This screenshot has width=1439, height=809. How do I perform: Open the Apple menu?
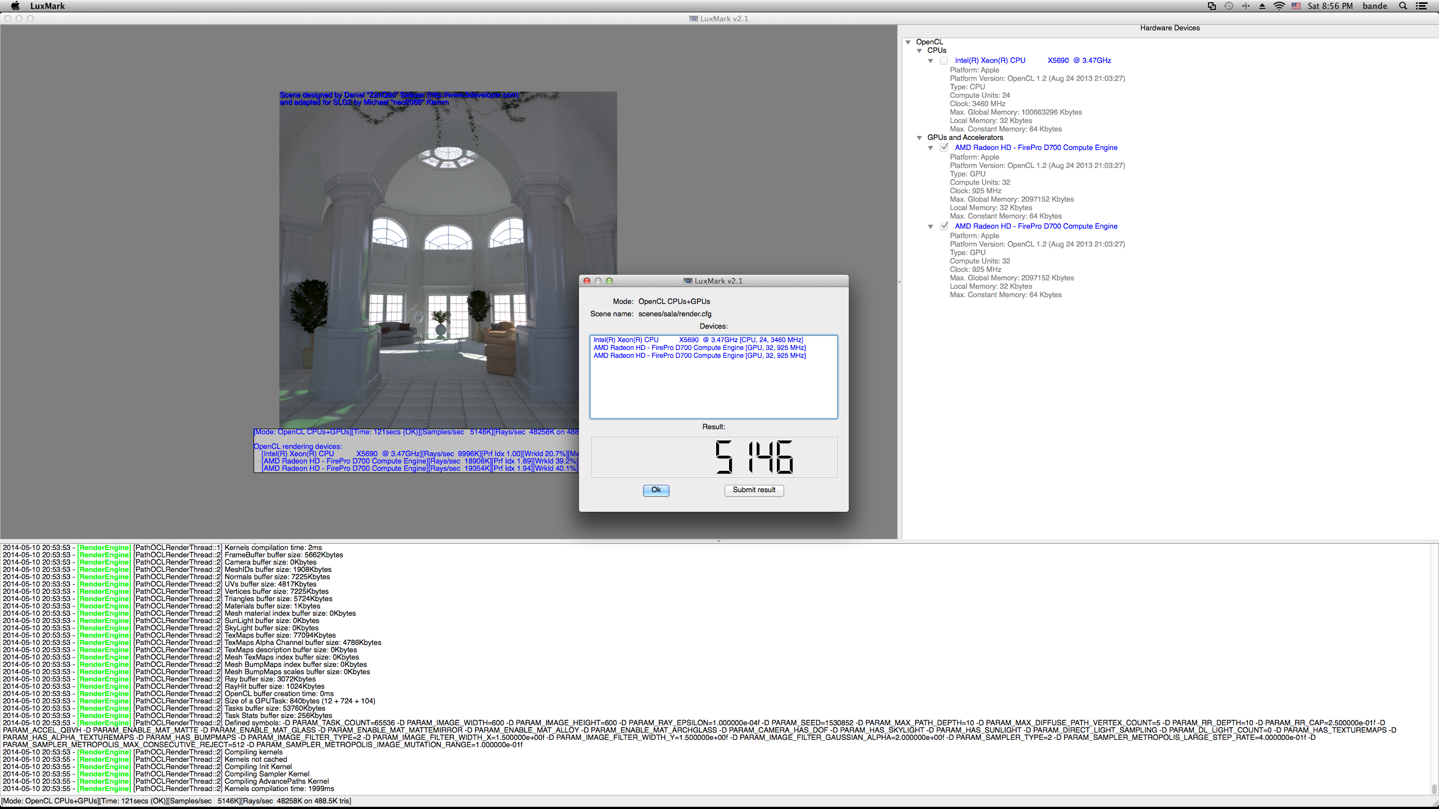click(15, 6)
